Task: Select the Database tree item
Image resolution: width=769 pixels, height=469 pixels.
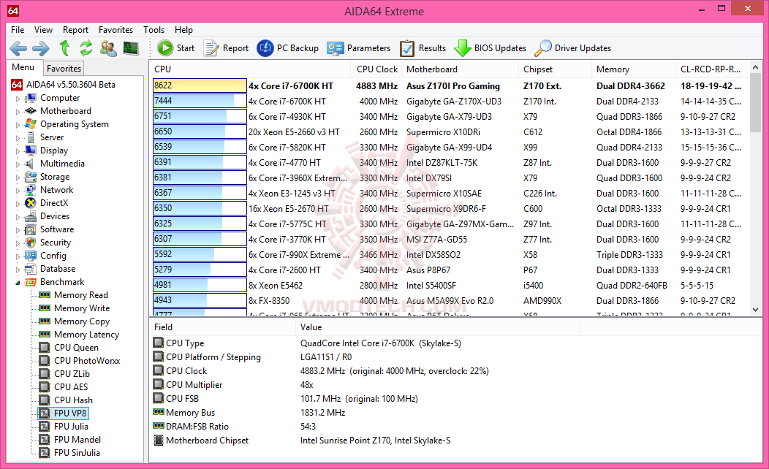Action: pos(58,269)
